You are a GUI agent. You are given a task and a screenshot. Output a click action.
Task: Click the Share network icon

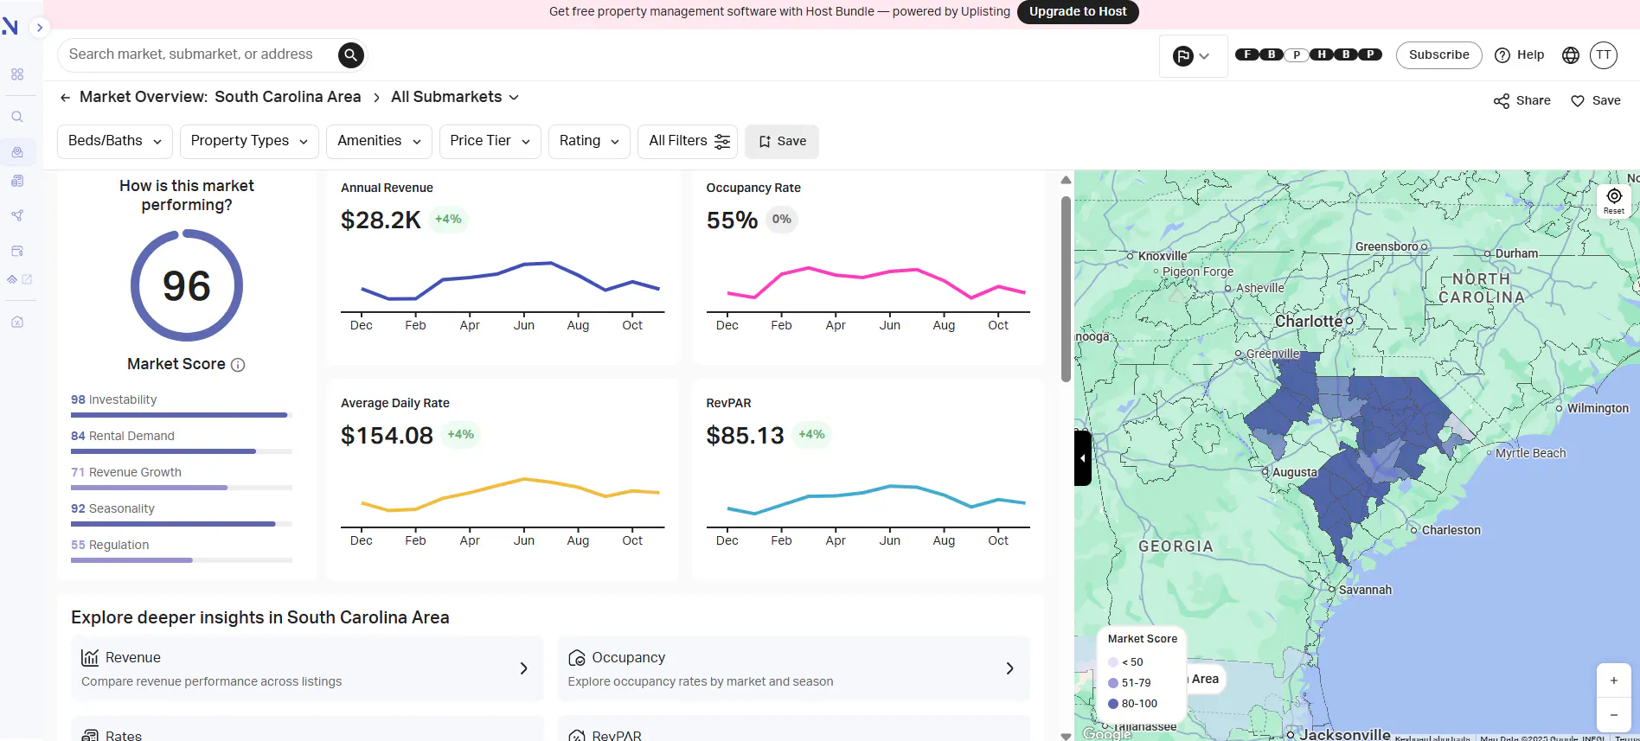pos(1502,101)
